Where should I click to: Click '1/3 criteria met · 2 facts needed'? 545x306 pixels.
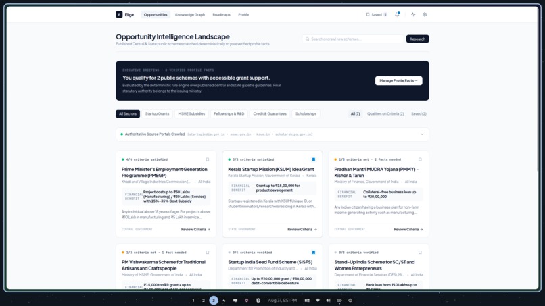pos(370,160)
